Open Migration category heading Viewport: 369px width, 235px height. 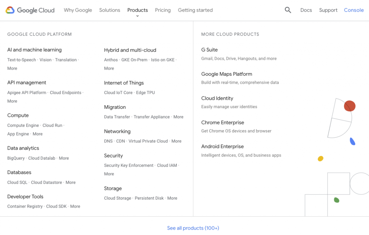(x=115, y=107)
